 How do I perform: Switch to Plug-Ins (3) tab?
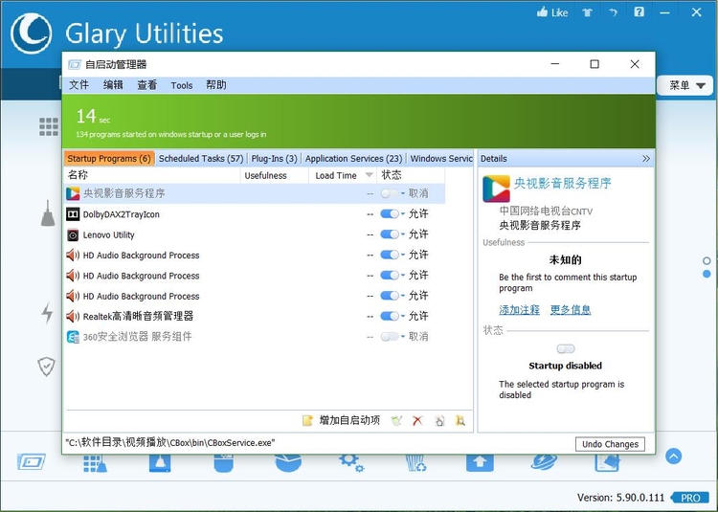coord(275,159)
